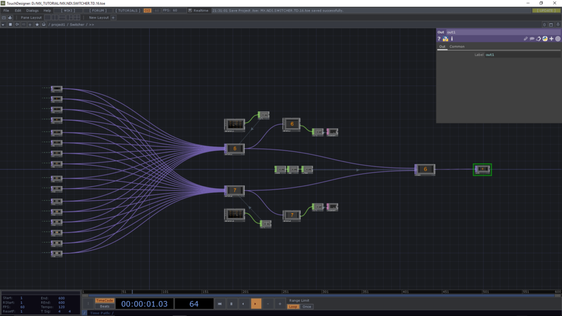
Task: Click the operator comment speech bubble icon
Action: click(x=532, y=39)
